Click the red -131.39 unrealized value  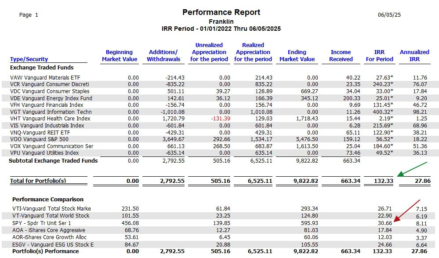coord(221,119)
